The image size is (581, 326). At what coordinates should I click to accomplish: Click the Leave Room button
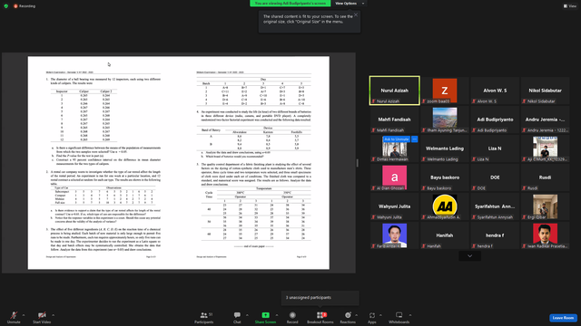(563, 318)
